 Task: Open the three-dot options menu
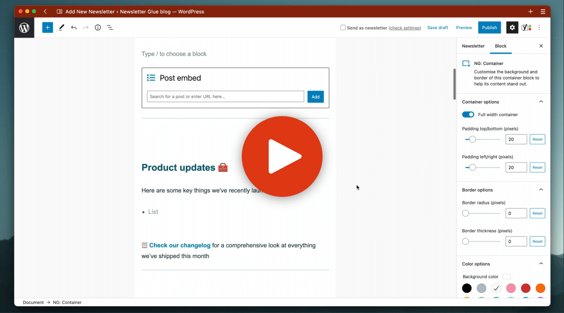[x=539, y=27]
